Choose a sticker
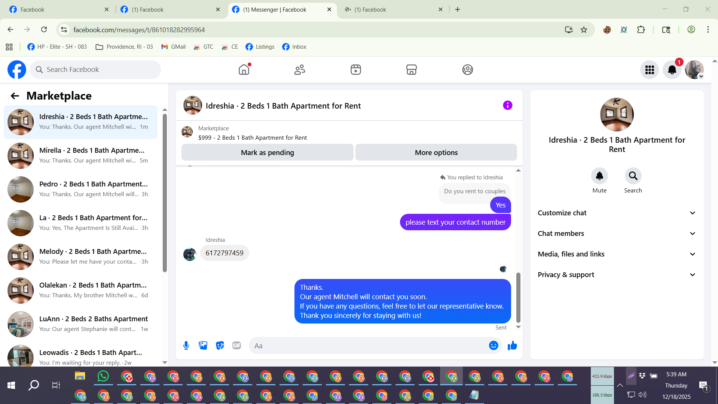Screen dimensions: 718x404 220,346
